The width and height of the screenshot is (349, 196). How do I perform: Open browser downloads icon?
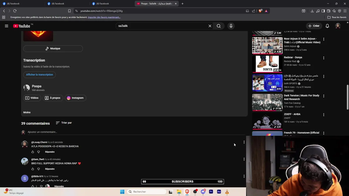(312, 11)
